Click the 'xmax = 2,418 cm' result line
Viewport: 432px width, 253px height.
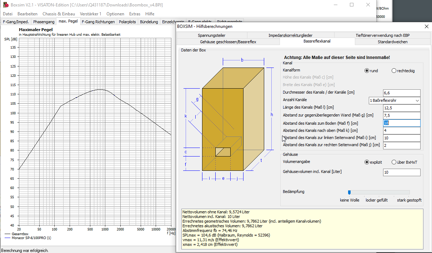point(210,244)
